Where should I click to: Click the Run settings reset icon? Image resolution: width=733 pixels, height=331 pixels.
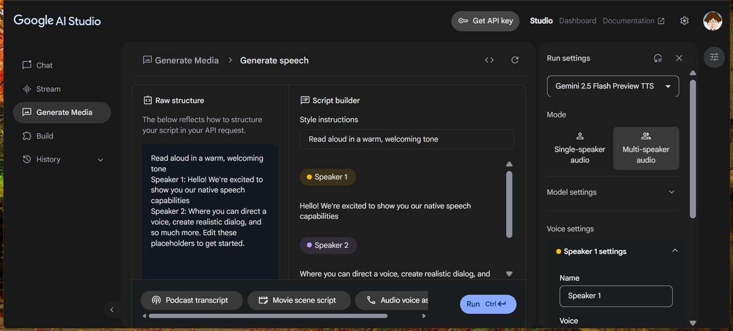[658, 58]
